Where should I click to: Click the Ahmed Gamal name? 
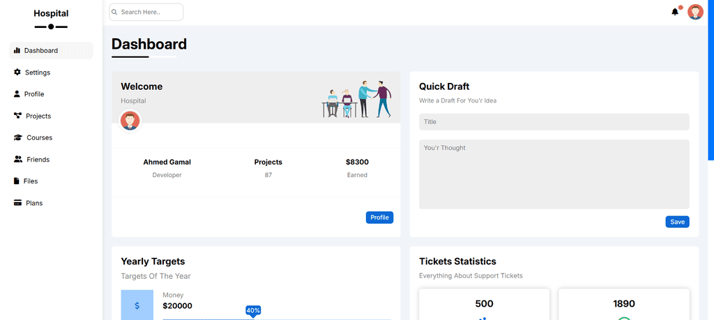[167, 162]
